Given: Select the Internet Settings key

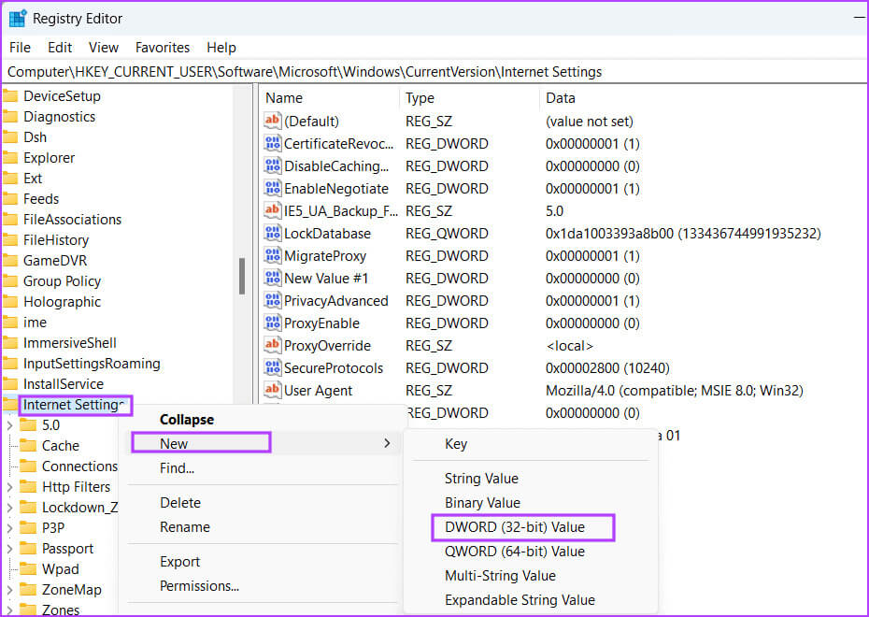Looking at the screenshot, I should (74, 405).
